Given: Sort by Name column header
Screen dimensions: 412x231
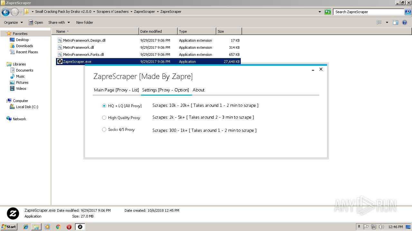Looking at the screenshot, I should [95, 31].
